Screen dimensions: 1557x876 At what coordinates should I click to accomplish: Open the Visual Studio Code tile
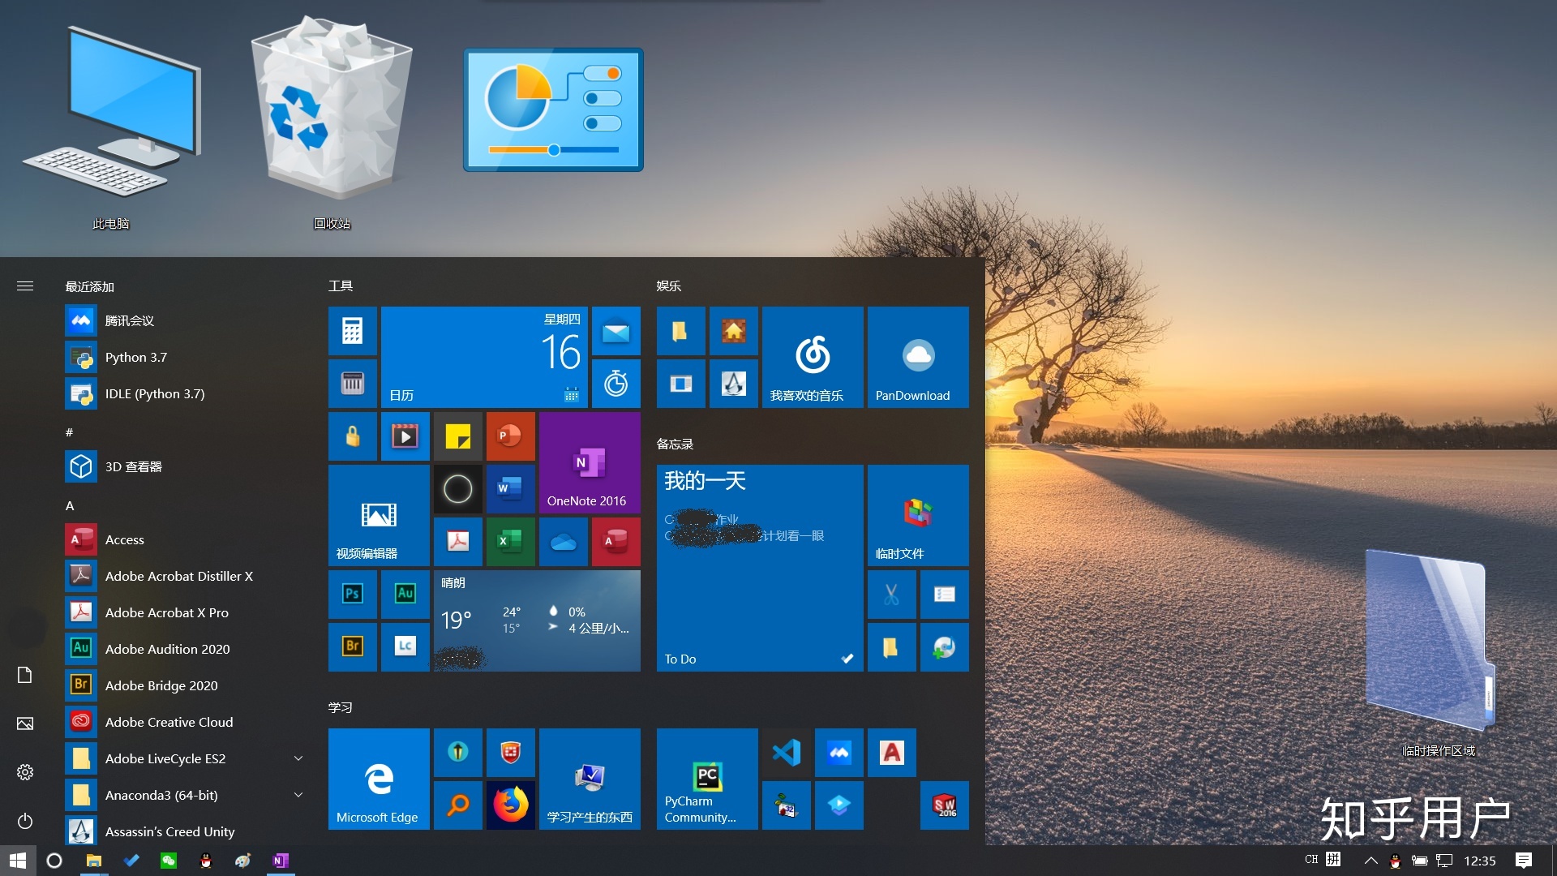[x=786, y=753]
